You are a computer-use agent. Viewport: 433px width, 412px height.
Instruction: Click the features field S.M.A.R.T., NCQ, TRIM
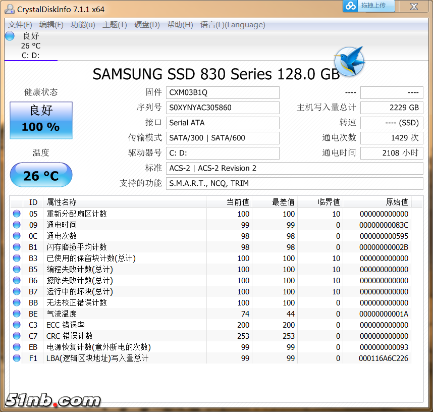294,183
